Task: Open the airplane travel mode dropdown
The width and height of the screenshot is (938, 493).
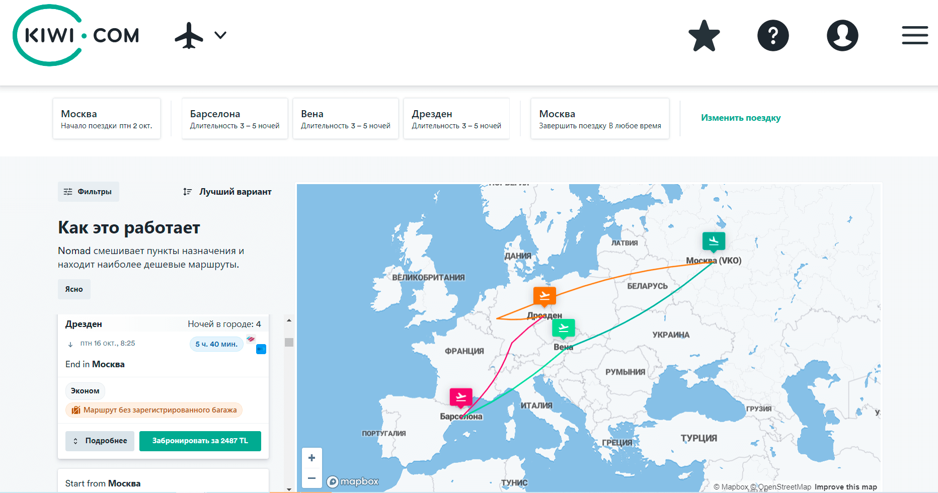Action: 200,35
